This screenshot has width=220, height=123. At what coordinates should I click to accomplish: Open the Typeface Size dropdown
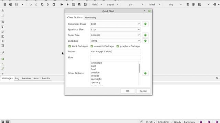click(115, 29)
